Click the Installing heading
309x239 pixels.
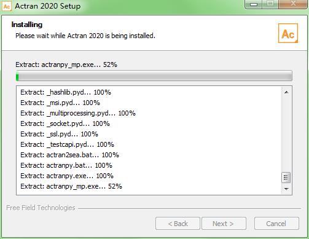point(27,25)
